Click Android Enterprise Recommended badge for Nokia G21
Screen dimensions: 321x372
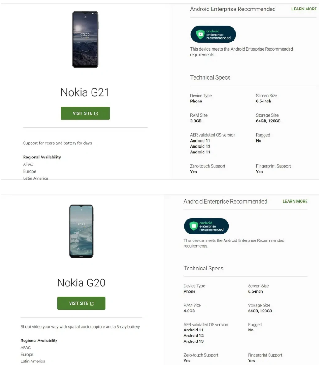click(213, 35)
